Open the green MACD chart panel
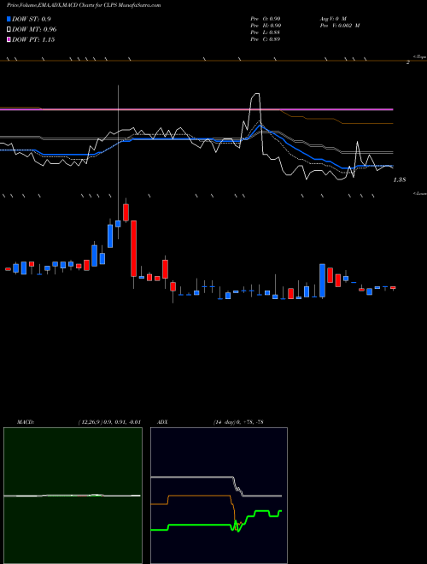The image size is (427, 564). click(73, 496)
